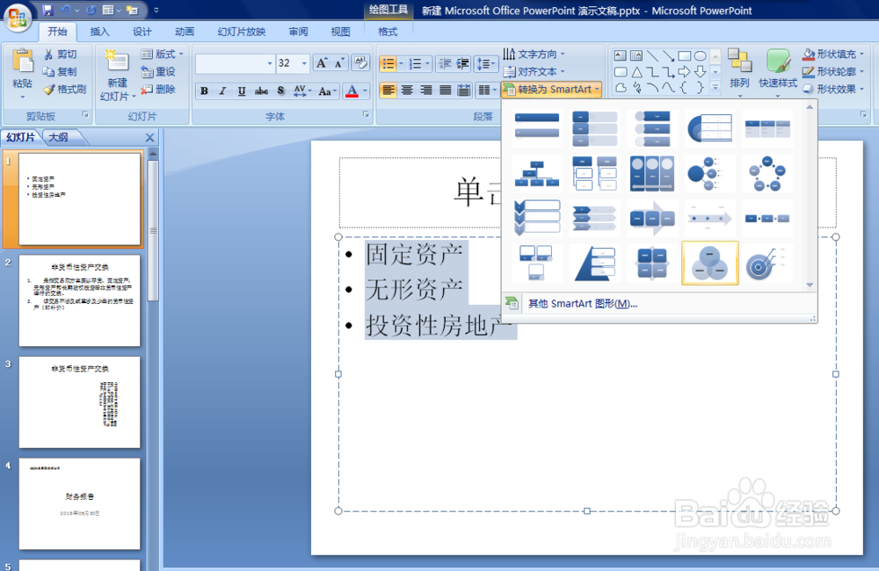The image size is (879, 571).
Task: Choose the pyramid list SmartArt layout
Action: tap(595, 264)
